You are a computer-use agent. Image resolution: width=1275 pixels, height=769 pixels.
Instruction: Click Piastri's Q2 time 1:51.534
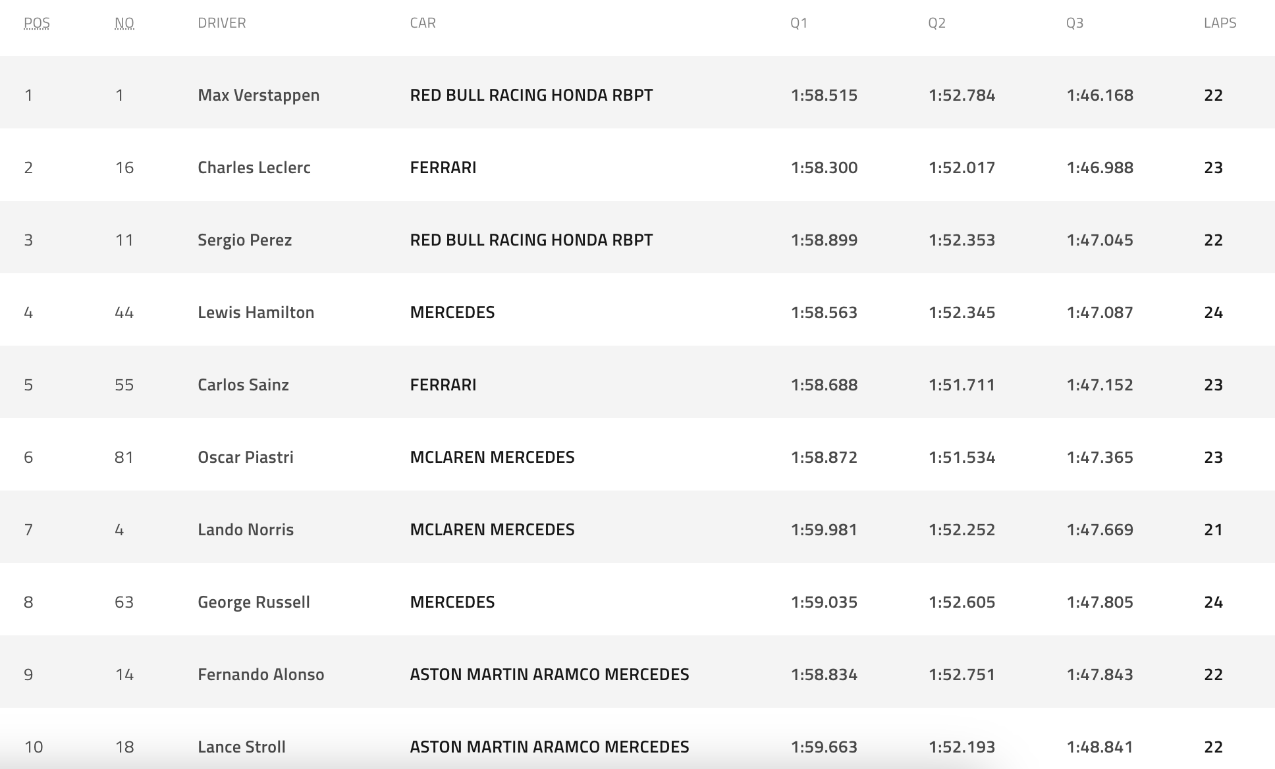(962, 457)
